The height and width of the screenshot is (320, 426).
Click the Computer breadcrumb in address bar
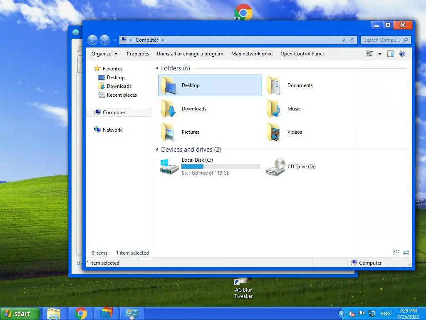[147, 40]
